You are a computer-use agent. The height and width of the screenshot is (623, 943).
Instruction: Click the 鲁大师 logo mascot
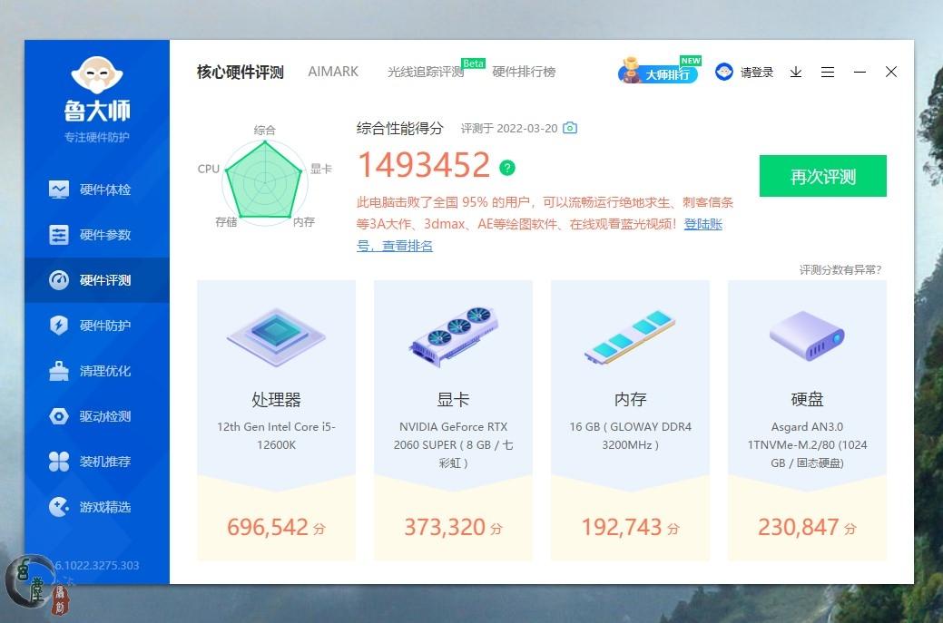(97, 74)
